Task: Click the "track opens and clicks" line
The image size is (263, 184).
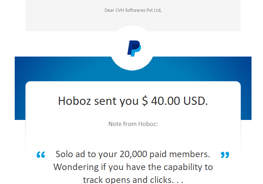Action: pos(127,180)
